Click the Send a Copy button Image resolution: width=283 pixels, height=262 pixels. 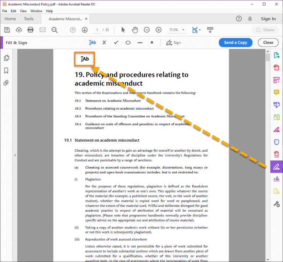pos(235,43)
